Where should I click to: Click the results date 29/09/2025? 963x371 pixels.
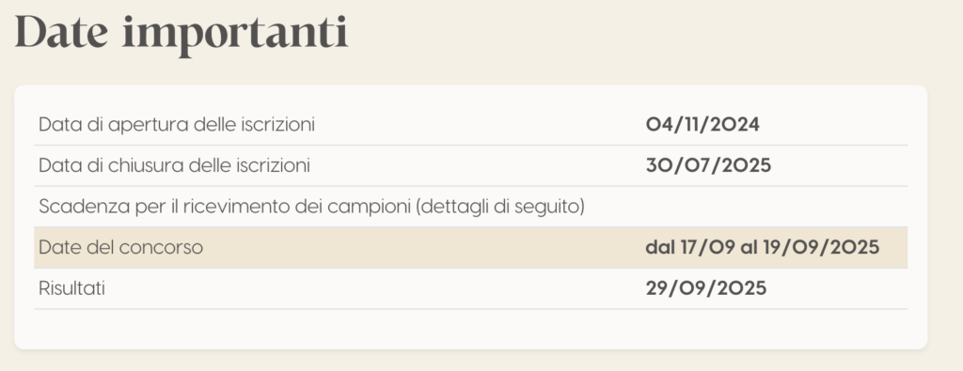pos(706,288)
